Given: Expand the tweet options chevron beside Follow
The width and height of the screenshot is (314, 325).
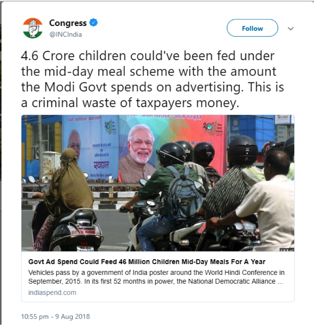Looking at the screenshot, I should click(x=291, y=29).
